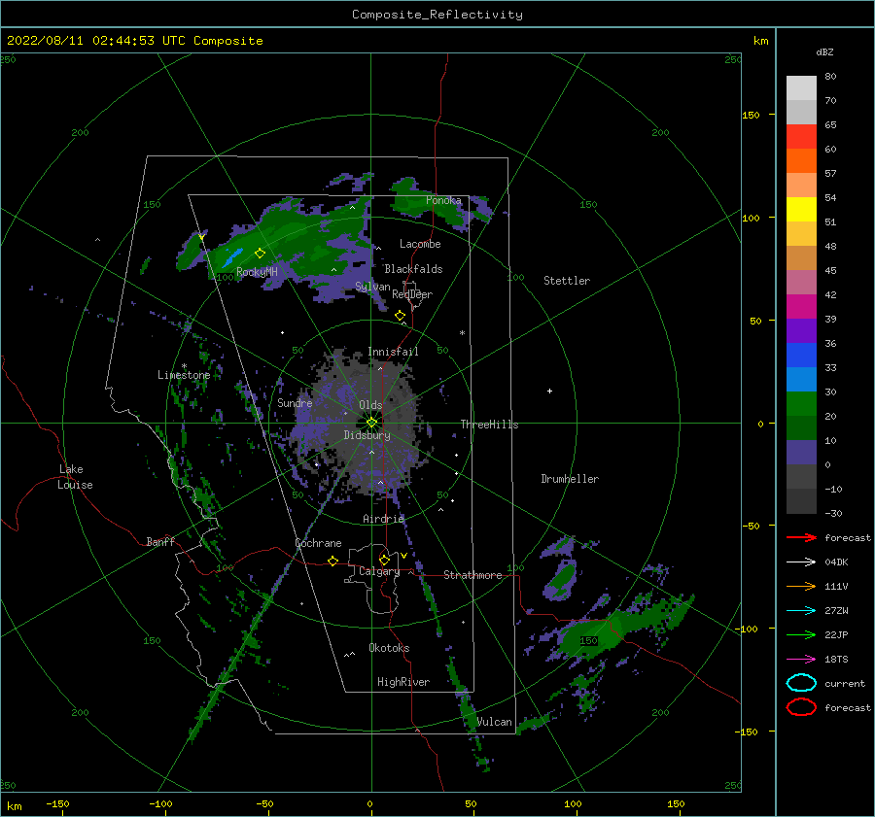Screen dimensions: 875x817
Task: Click the Vulcan city label
Action: [494, 722]
